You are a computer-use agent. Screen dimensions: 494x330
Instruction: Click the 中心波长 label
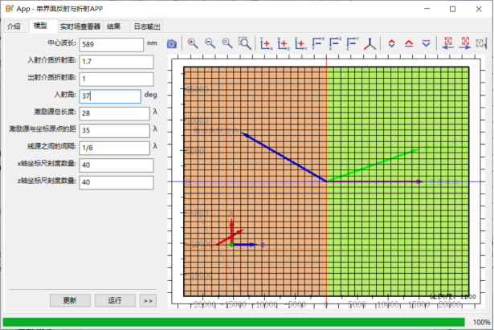tap(62, 43)
